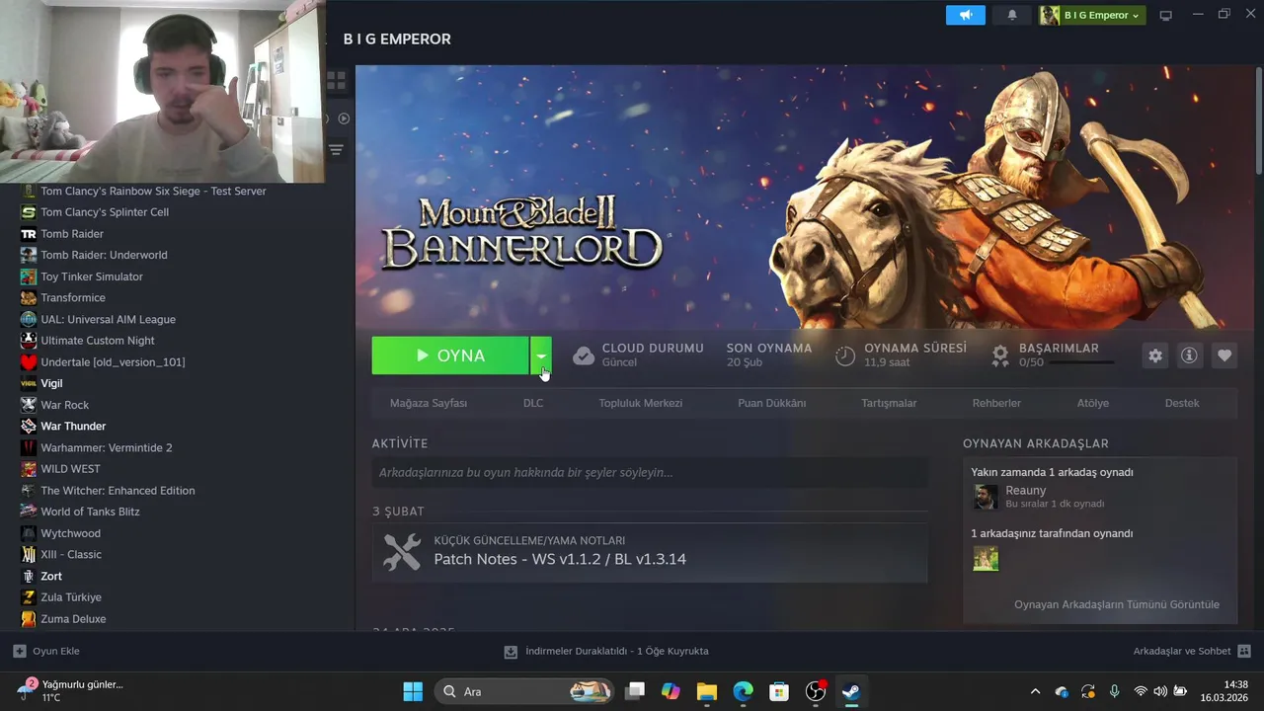This screenshot has height=711, width=1264.
Task: Open the library filter lines icon
Action: point(337,150)
